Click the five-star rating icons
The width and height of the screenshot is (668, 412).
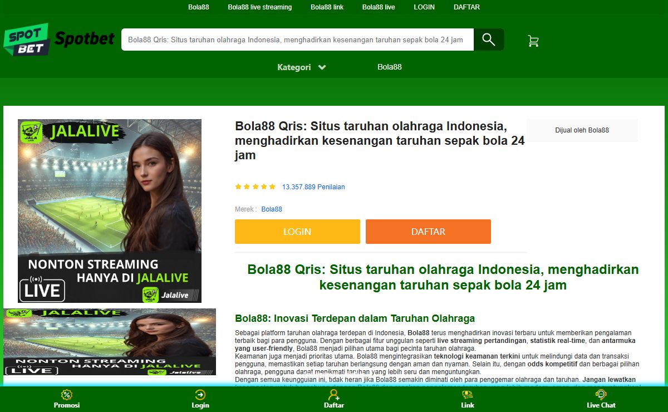click(256, 187)
